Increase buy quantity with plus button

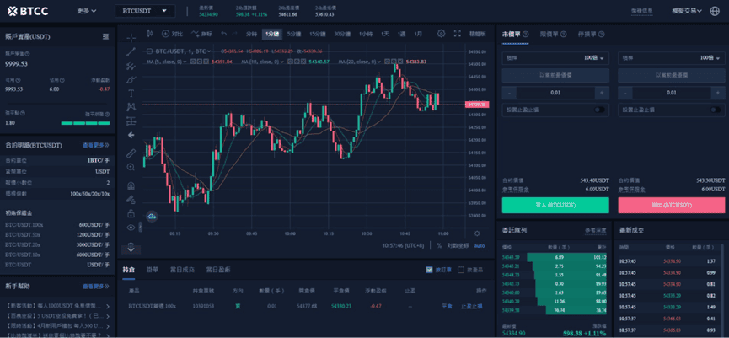[602, 93]
